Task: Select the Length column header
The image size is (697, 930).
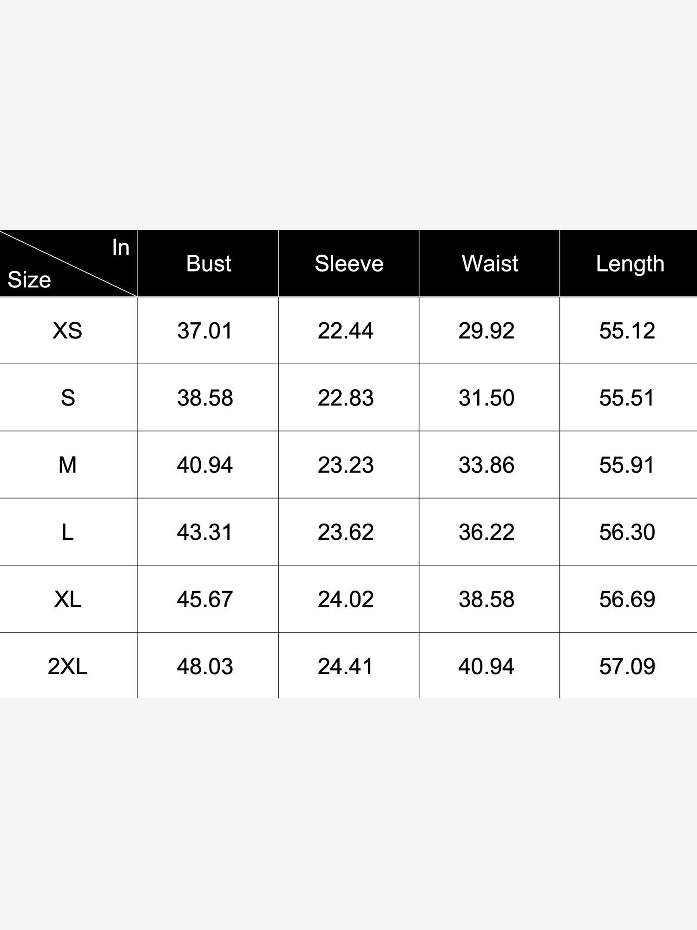Action: coord(630,264)
